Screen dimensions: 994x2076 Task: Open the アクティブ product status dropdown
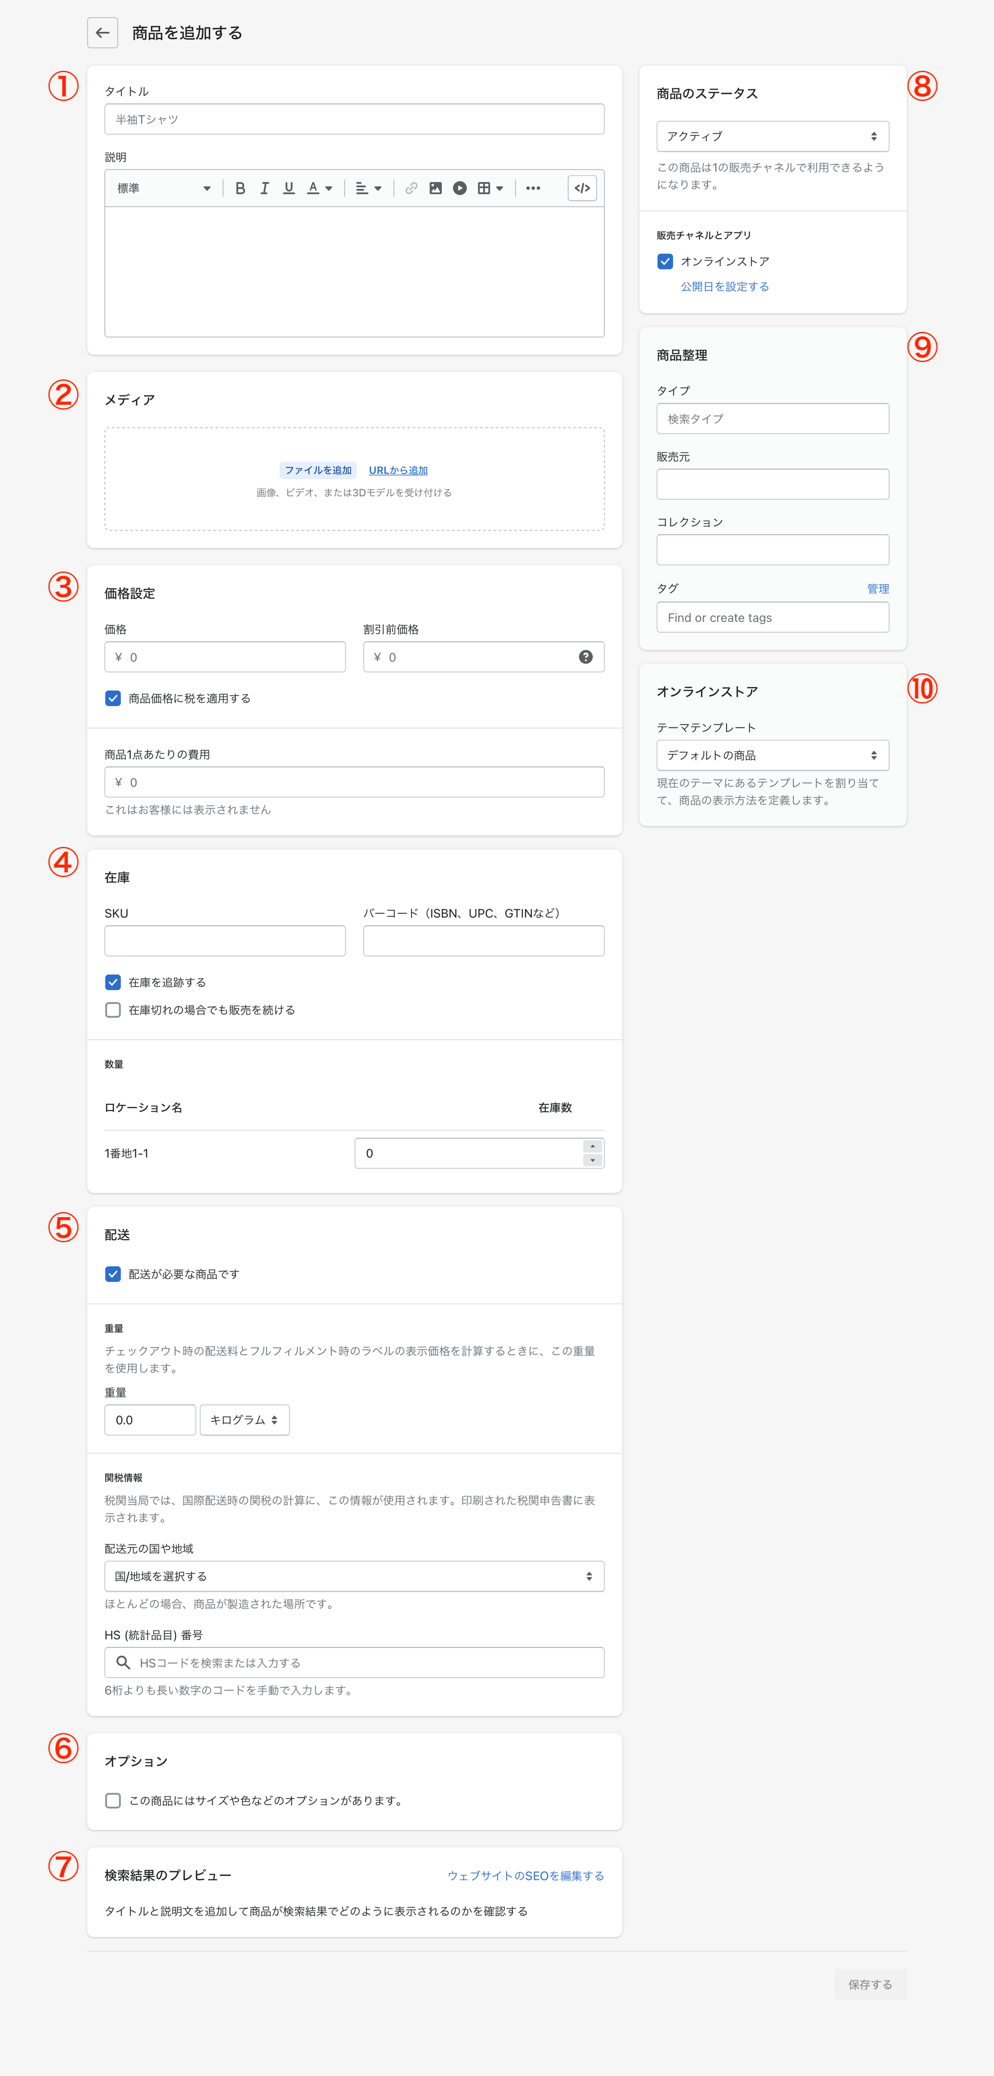(772, 136)
